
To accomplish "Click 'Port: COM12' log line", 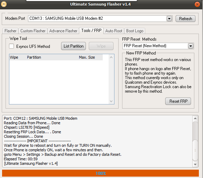I will [x=40, y=118].
